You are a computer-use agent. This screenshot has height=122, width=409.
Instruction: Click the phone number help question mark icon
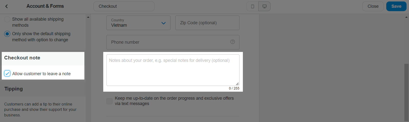pos(232,42)
